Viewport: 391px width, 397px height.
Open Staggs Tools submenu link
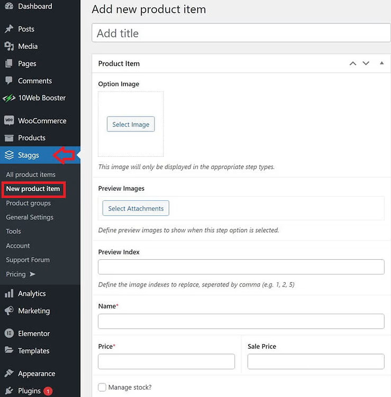13,232
